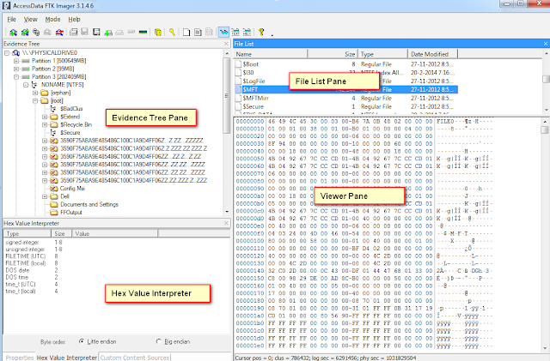The height and width of the screenshot is (361, 550).
Task: Click Add All Attached Devices toolbar icon
Action: pyautogui.click(x=25, y=33)
